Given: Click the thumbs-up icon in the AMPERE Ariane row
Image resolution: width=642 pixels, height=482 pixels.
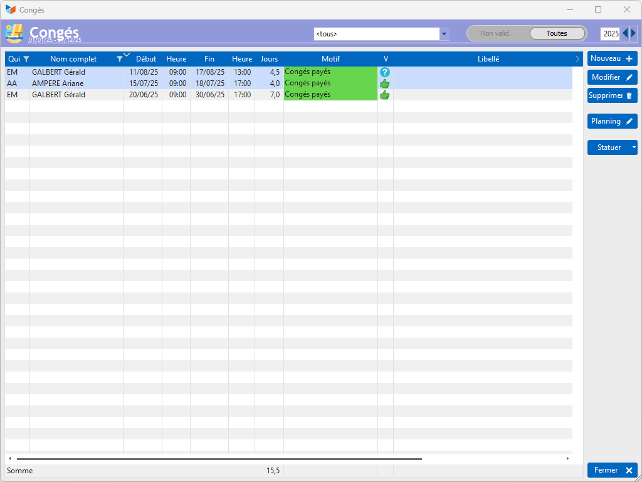Looking at the screenshot, I should point(385,83).
